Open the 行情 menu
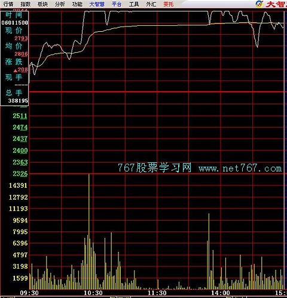The image size is (287, 298). 8,4
